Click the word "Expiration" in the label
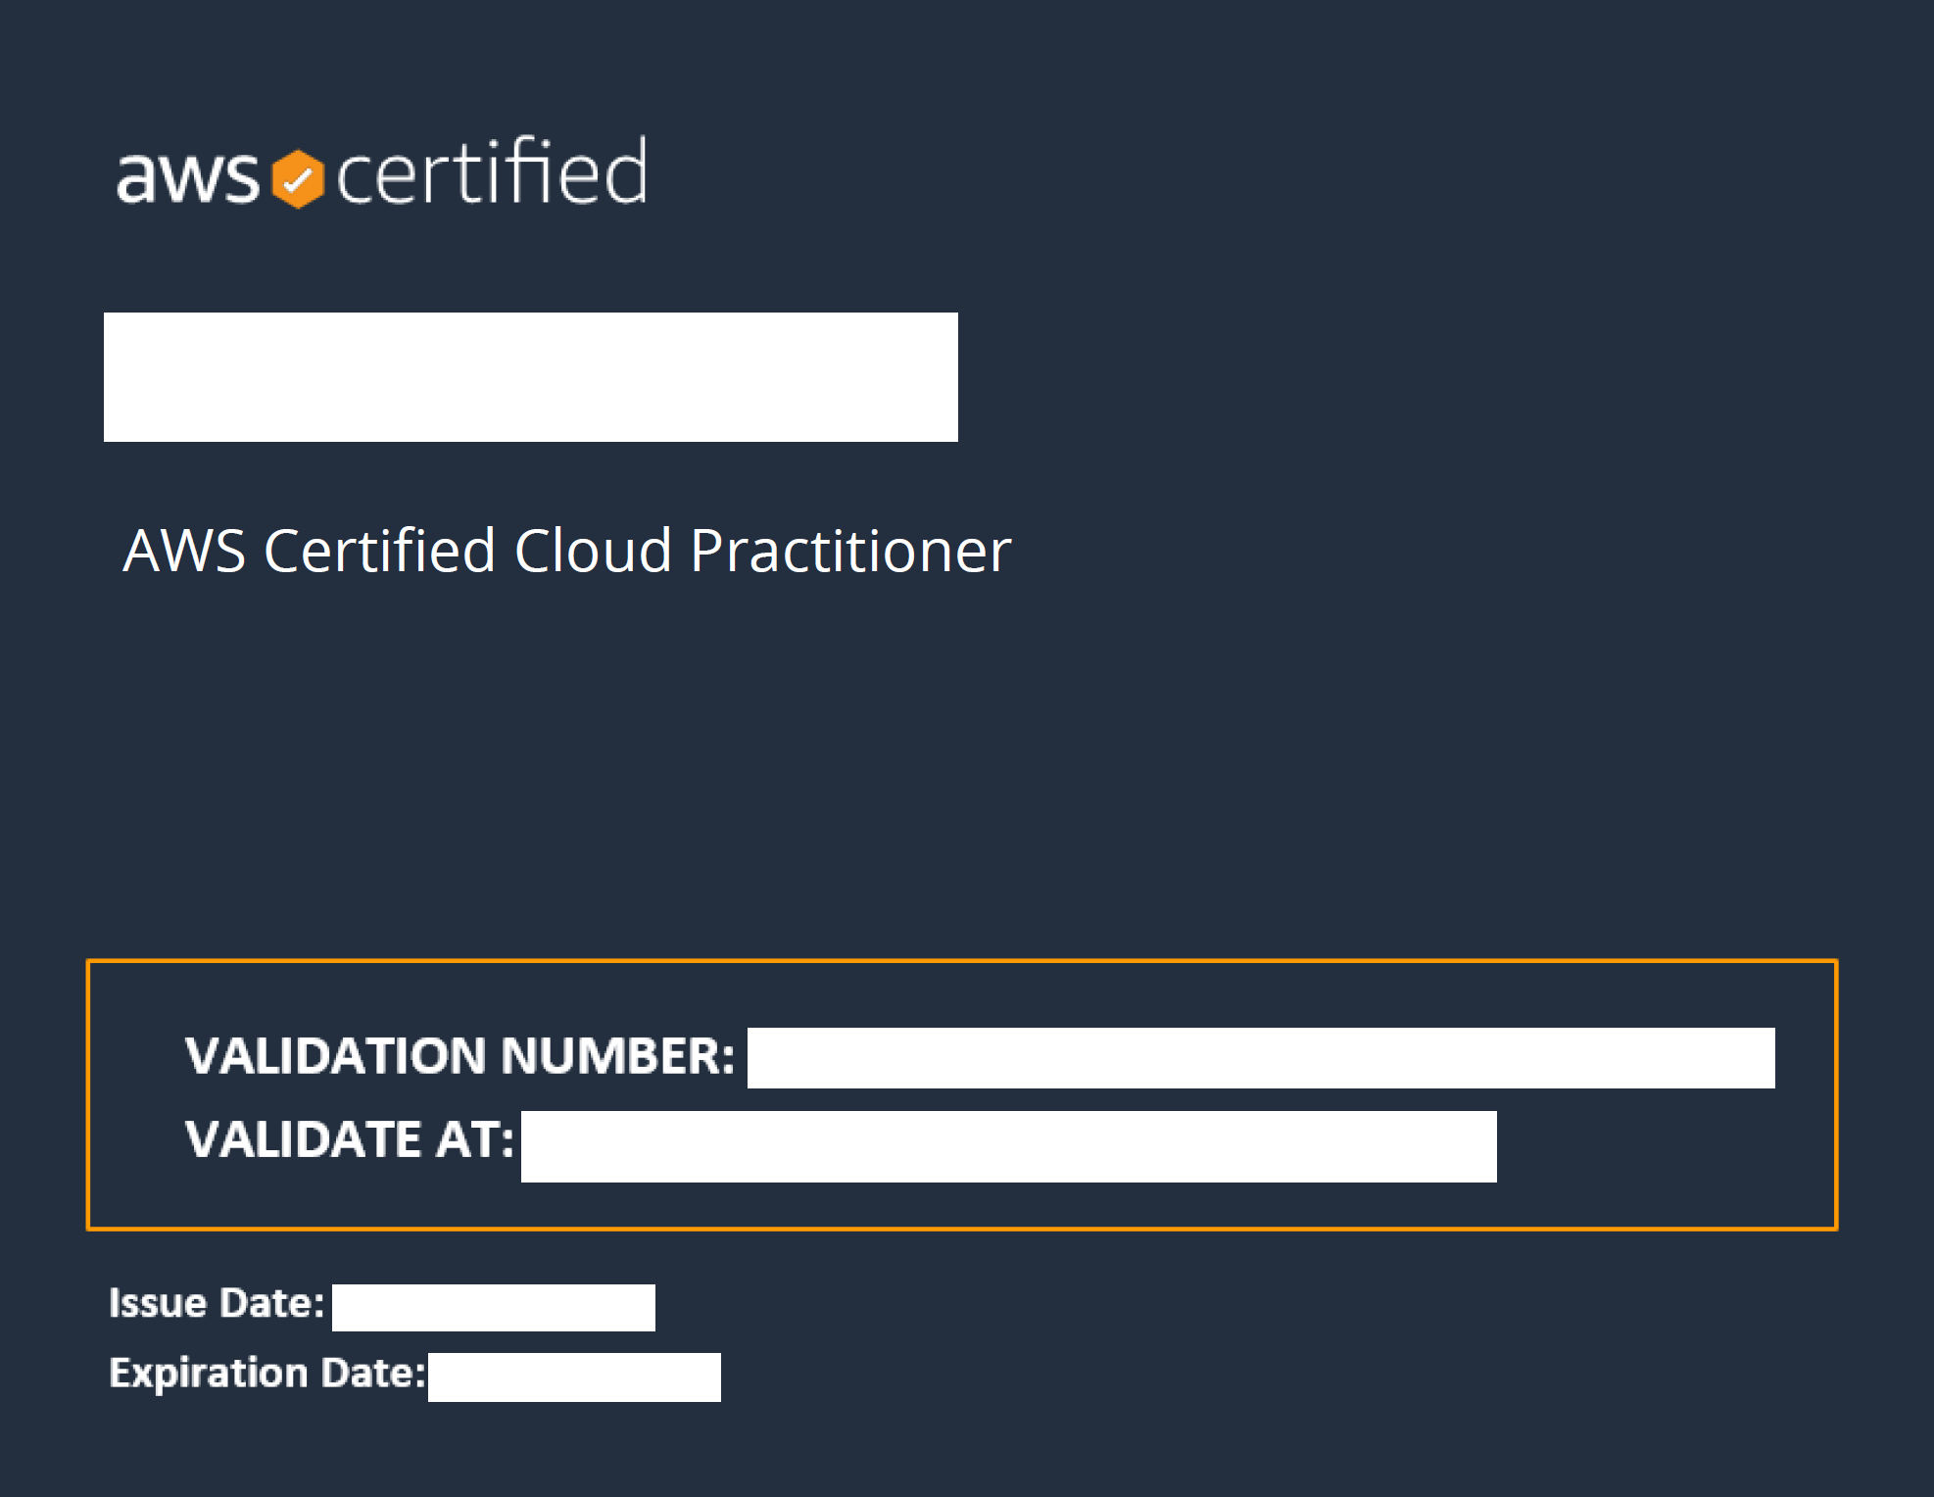 tap(208, 1374)
